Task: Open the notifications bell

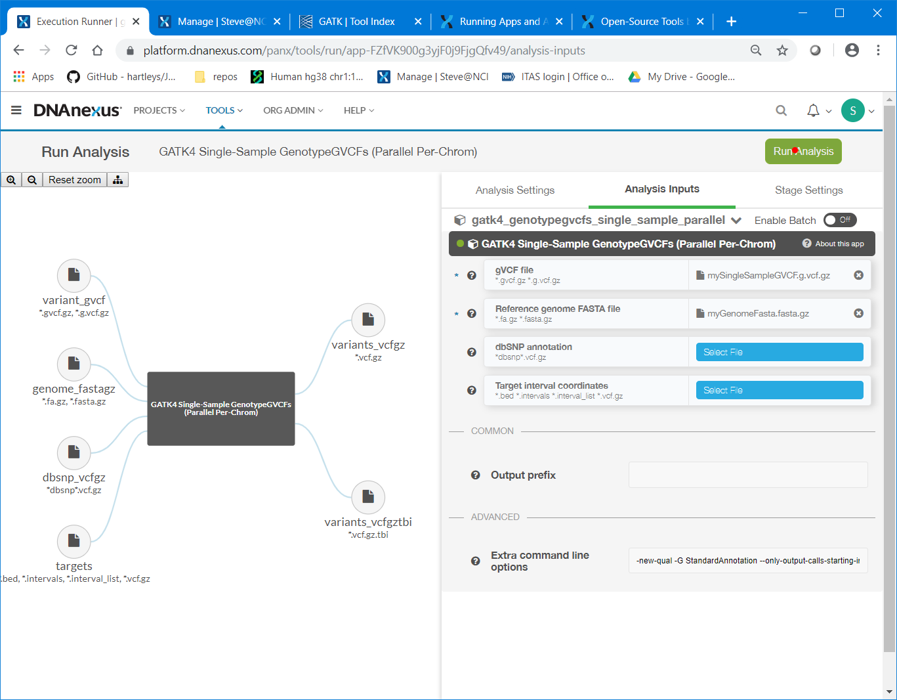Action: point(813,110)
